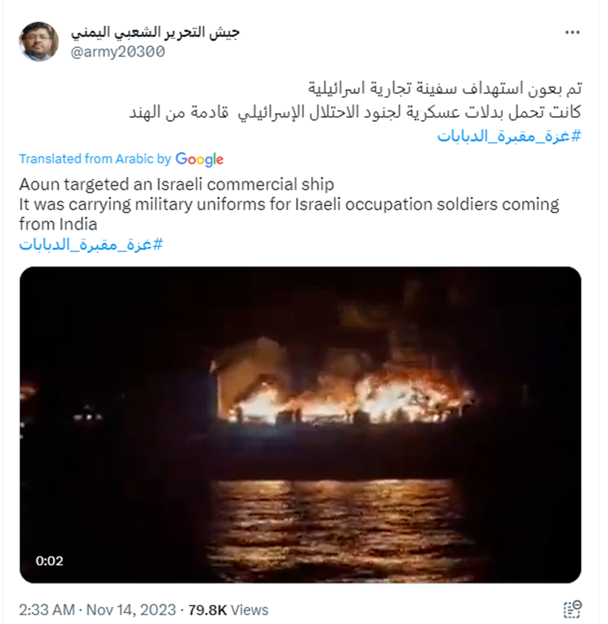Click the Nov 14, 2023 date
Image resolution: width=608 pixels, height=624 pixels.
click(x=131, y=610)
